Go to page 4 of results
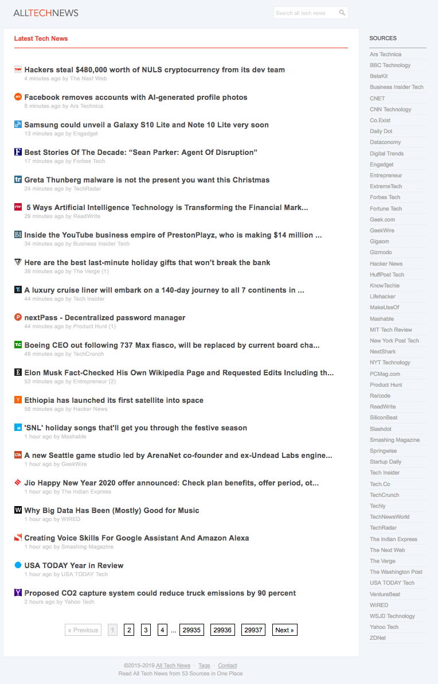The height and width of the screenshot is (684, 438). pyautogui.click(x=163, y=630)
